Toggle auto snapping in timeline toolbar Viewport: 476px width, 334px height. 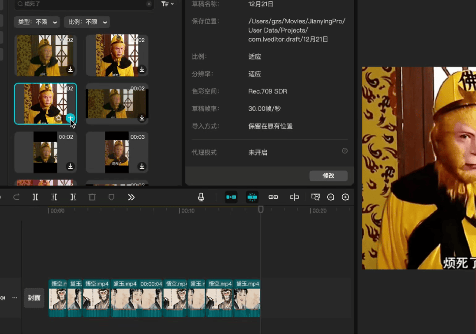coord(252,197)
